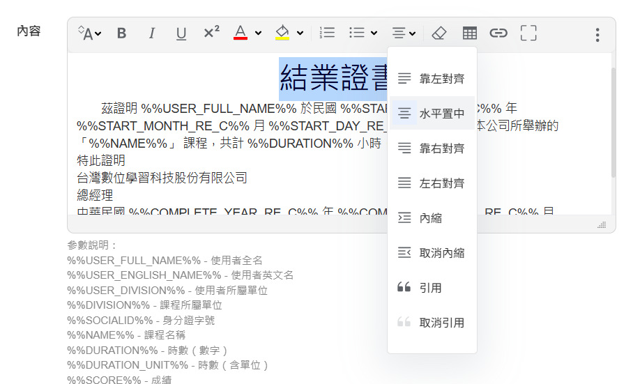Toggle bold formatting

121,33
